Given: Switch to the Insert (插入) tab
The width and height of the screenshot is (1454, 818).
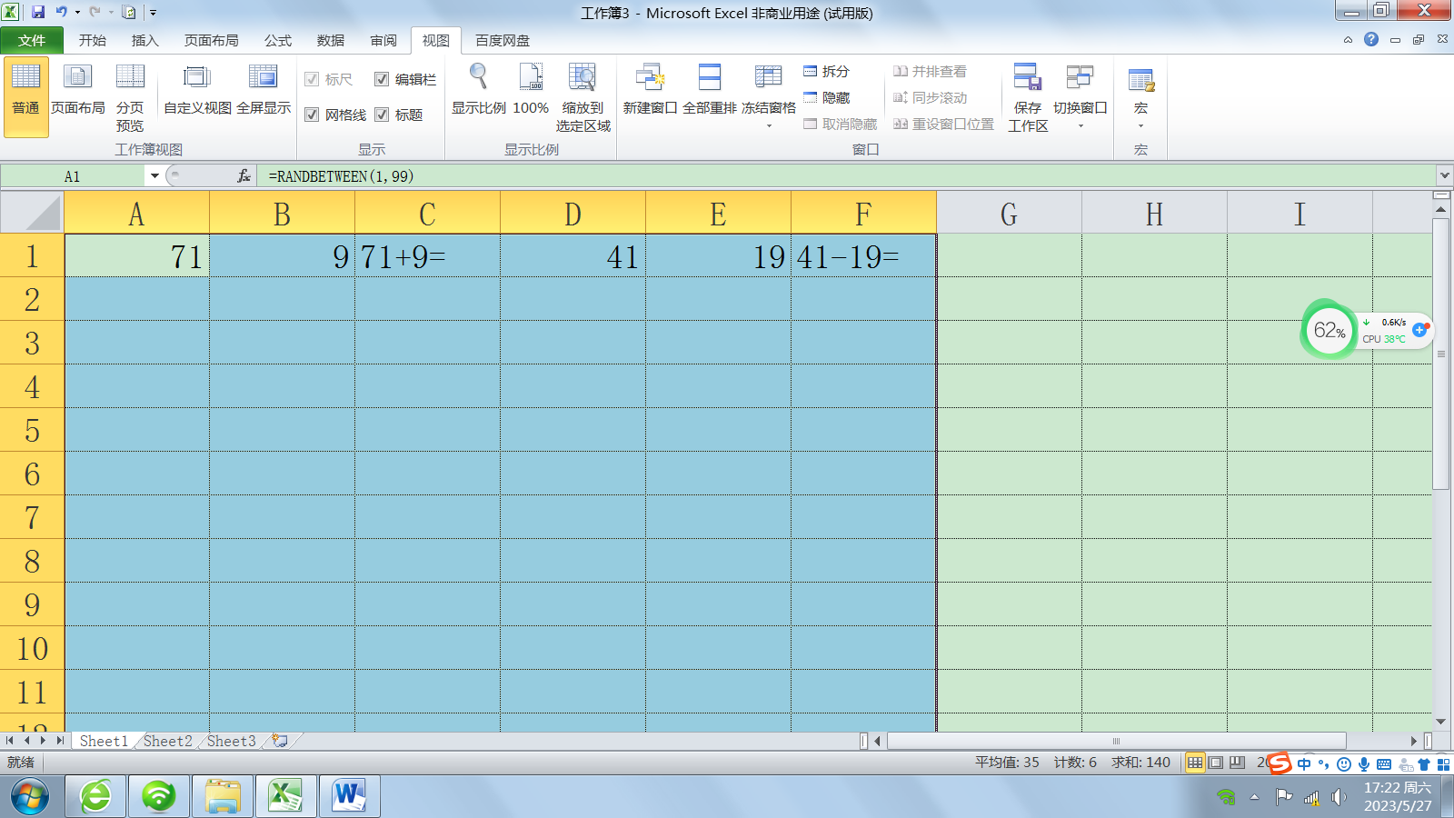Looking at the screenshot, I should pyautogui.click(x=144, y=40).
